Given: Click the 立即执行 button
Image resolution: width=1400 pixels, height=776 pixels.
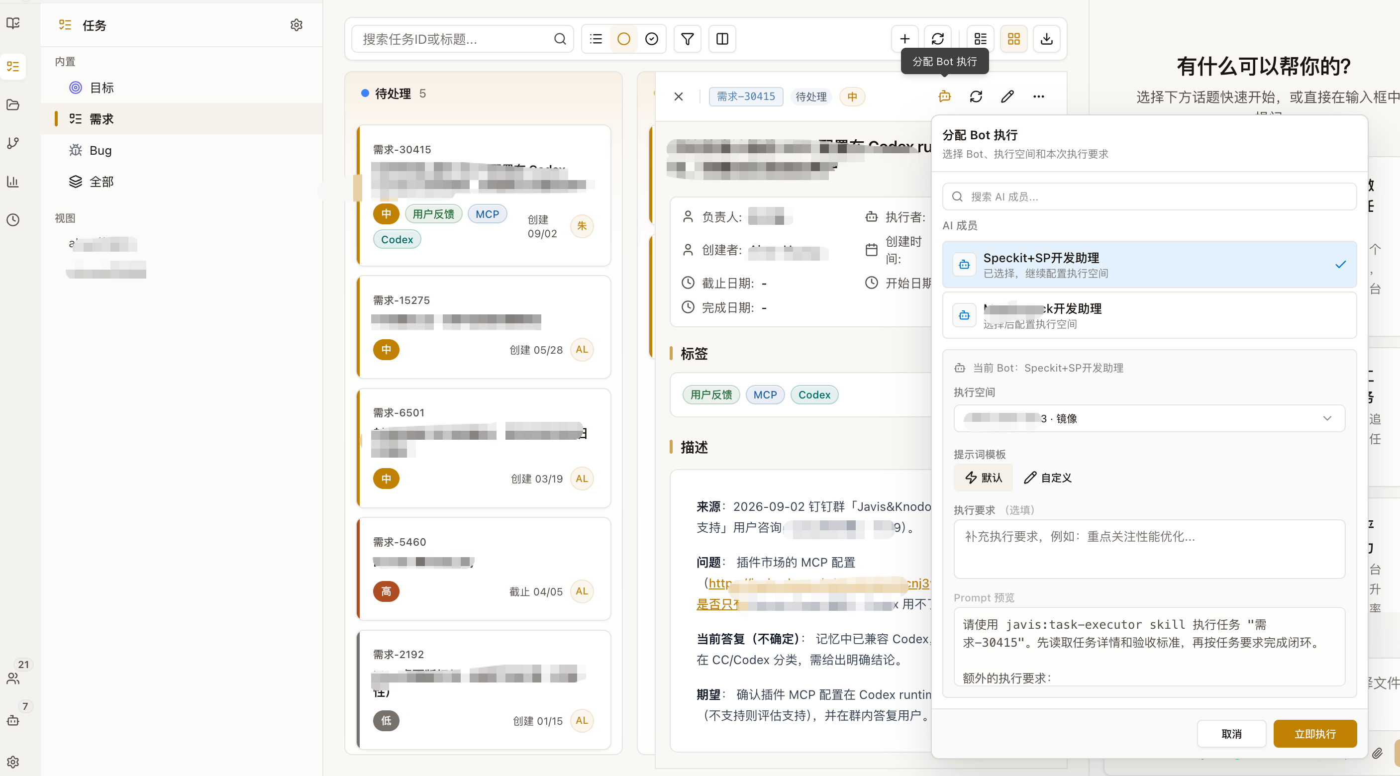Looking at the screenshot, I should click(x=1314, y=734).
